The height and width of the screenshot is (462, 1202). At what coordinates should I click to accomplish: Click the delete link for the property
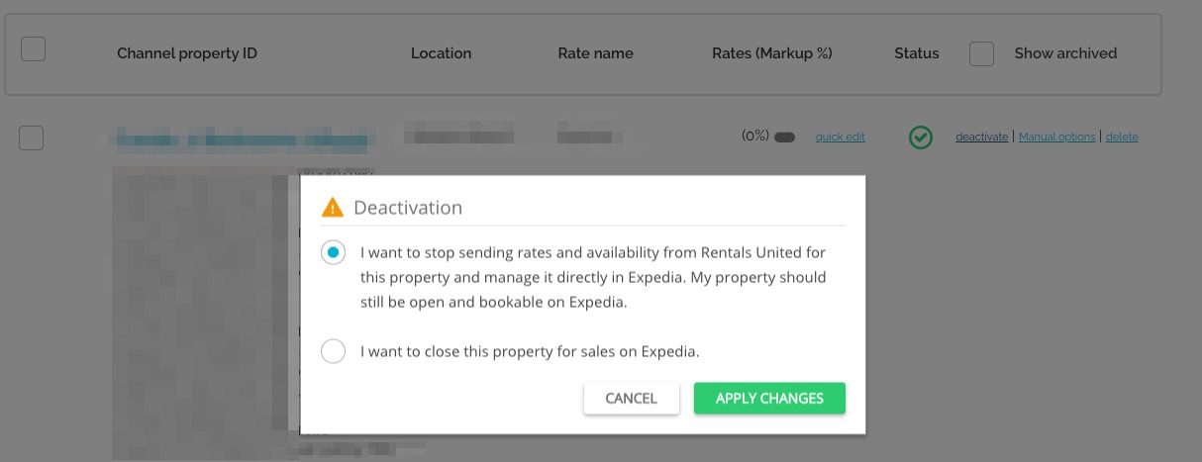[x=1122, y=138]
